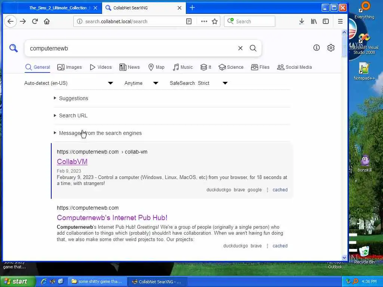Open new browser tab with plus

point(192,8)
